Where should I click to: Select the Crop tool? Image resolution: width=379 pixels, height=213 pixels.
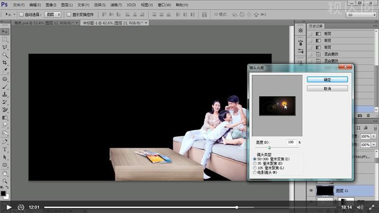pos(5,63)
